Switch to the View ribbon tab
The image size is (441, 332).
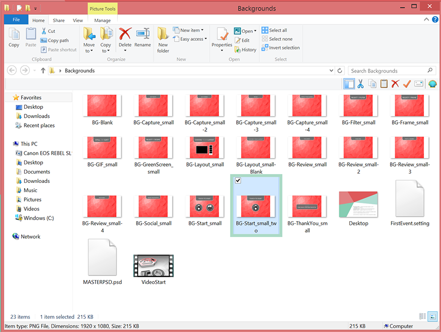[x=78, y=21]
